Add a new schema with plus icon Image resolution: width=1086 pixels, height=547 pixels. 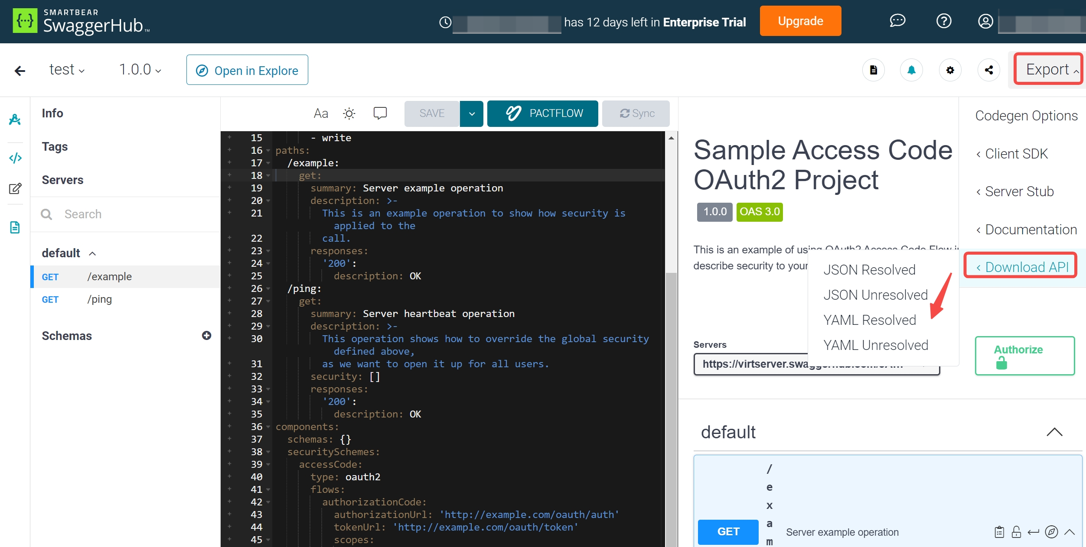206,336
